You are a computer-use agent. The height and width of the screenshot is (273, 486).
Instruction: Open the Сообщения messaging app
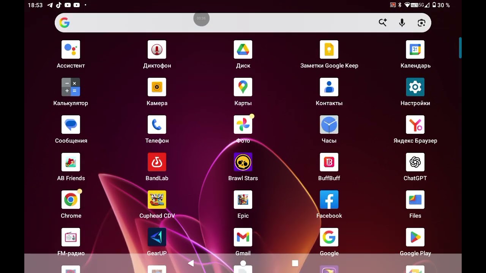tap(71, 125)
